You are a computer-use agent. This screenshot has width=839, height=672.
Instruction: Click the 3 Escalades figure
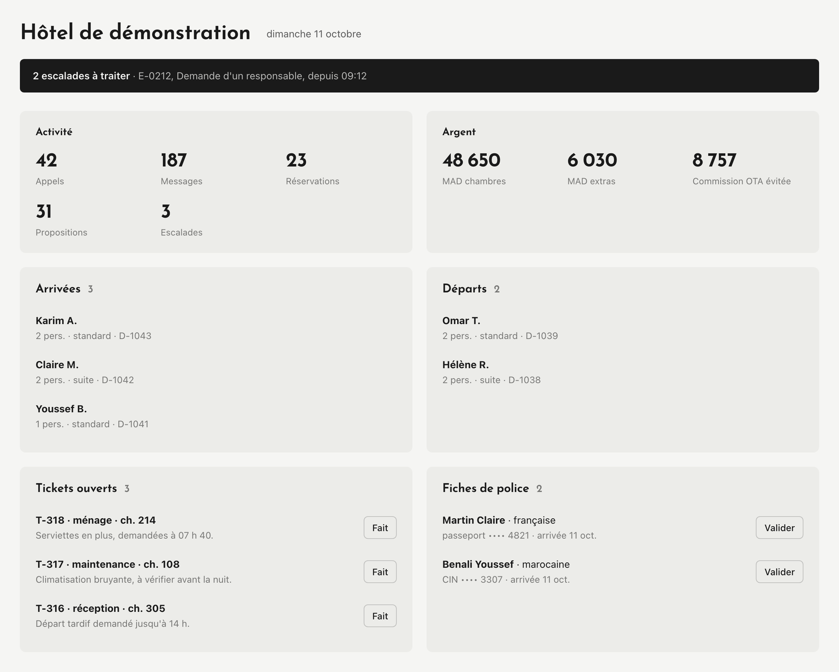click(x=166, y=212)
